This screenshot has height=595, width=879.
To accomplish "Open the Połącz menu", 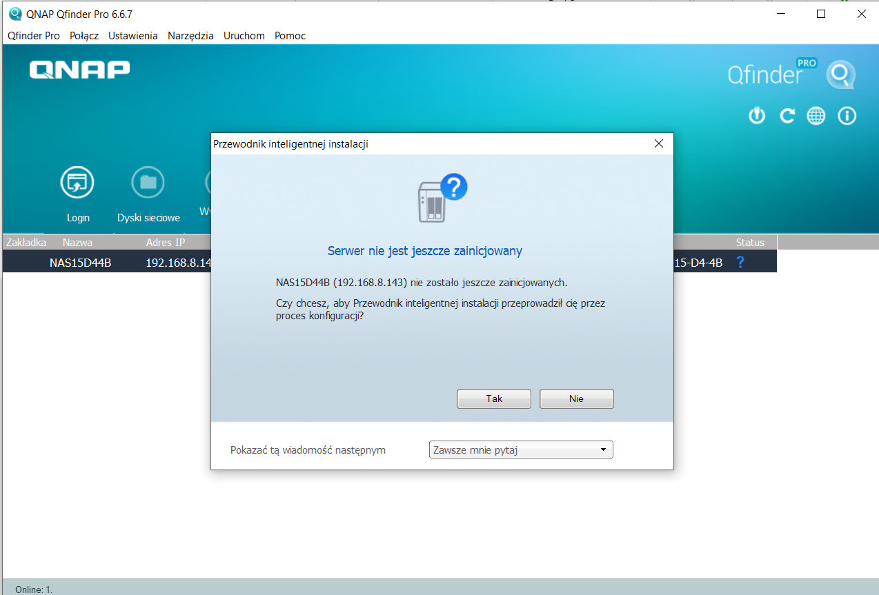I will click(84, 36).
